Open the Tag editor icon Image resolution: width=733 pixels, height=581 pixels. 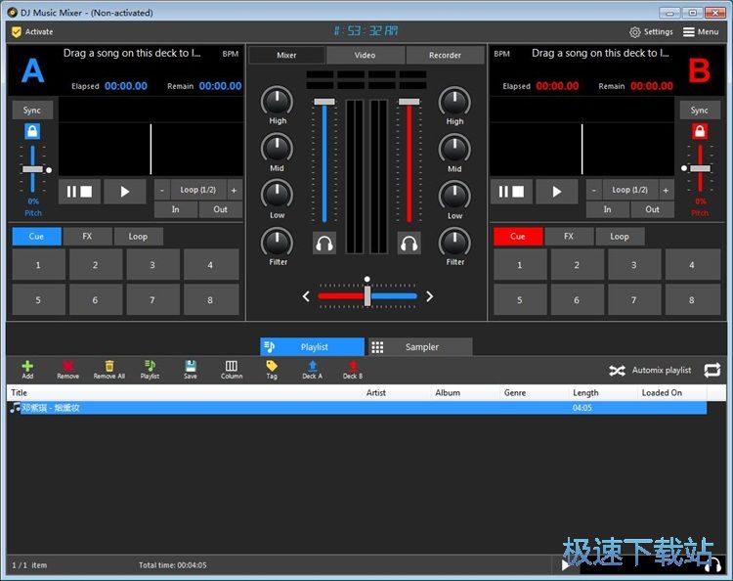pos(272,367)
